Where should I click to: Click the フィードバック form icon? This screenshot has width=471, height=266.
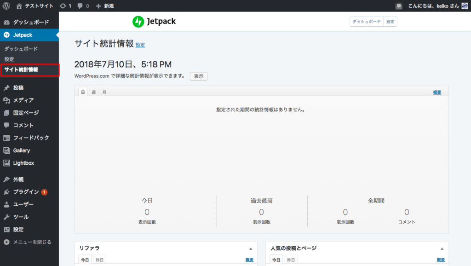6,138
